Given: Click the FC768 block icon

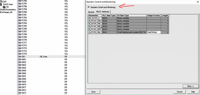Looking at the screenshot, I should point(20,34).
